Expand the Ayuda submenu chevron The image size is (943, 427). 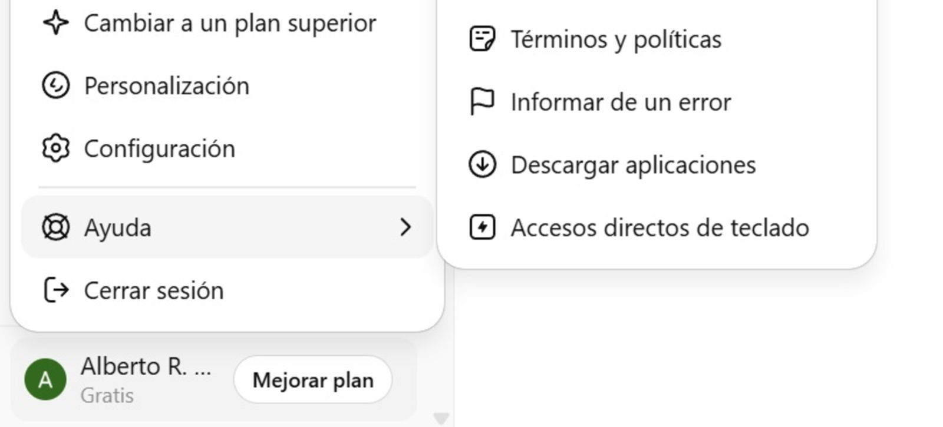tap(405, 227)
